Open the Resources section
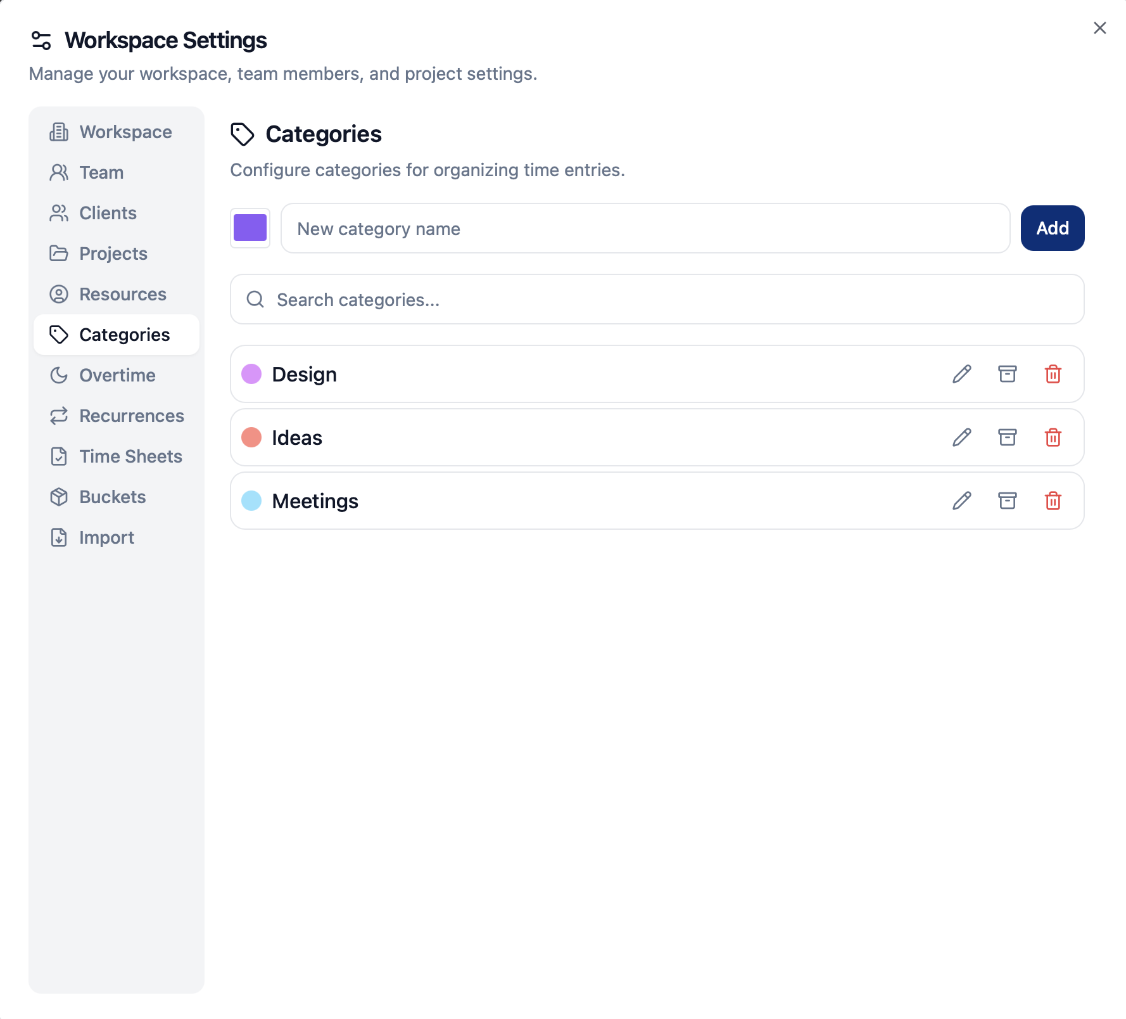This screenshot has width=1126, height=1019. 117,294
